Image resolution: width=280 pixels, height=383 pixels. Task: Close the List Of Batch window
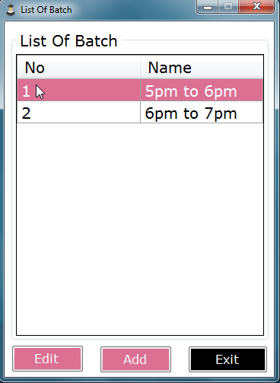coord(256,7)
